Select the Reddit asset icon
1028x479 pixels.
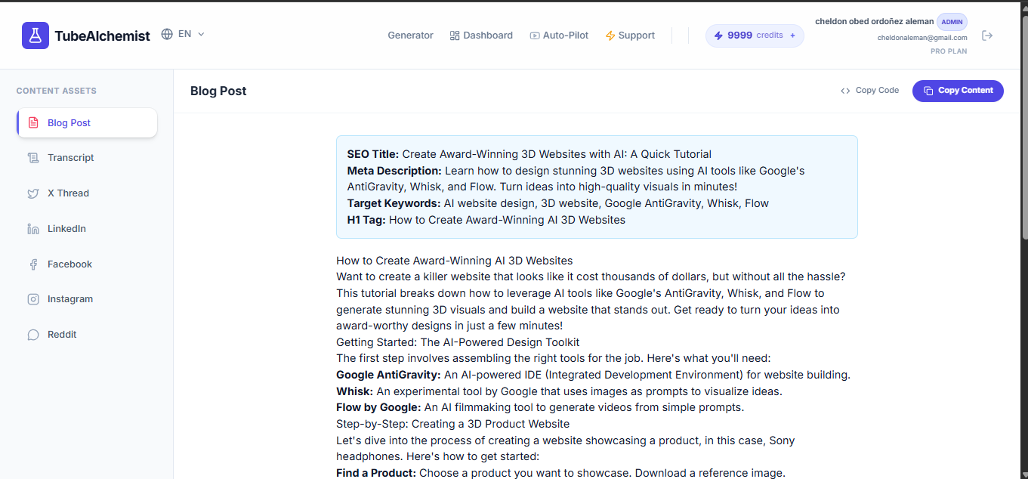coord(33,334)
